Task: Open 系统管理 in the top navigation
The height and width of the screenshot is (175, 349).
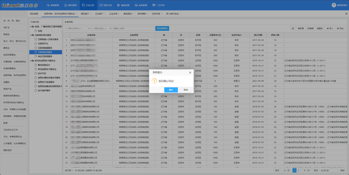Action: click(141, 5)
